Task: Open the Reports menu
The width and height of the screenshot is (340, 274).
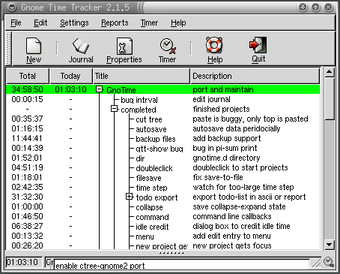Action: coord(115,23)
